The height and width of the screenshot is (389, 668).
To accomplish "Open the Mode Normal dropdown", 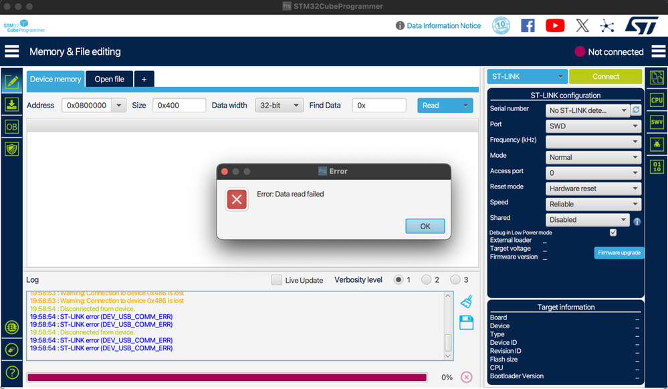I will coord(594,157).
